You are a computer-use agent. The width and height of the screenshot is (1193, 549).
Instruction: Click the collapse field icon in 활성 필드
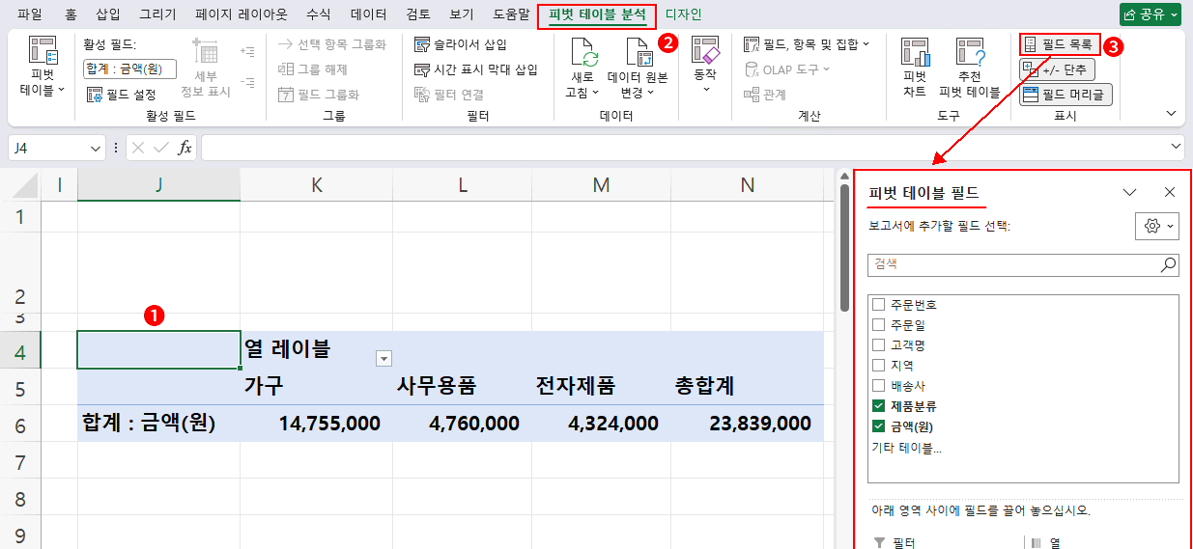(x=247, y=83)
